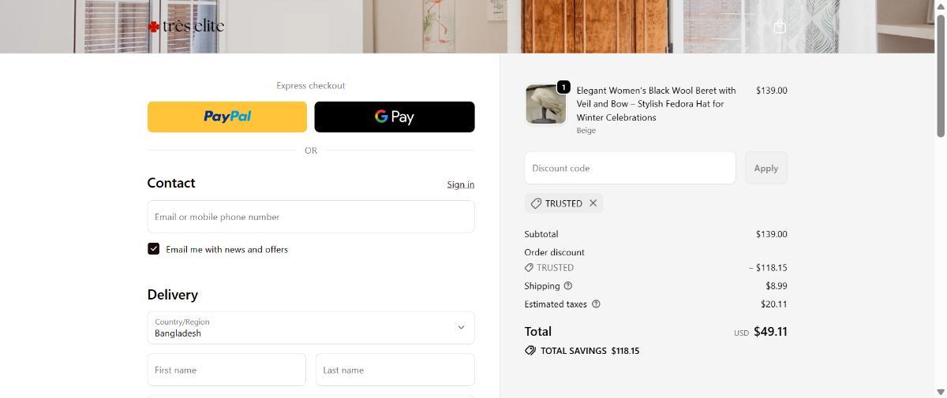Screen dimensions: 947x398
Task: Focus the Discount code field
Action: coord(630,168)
